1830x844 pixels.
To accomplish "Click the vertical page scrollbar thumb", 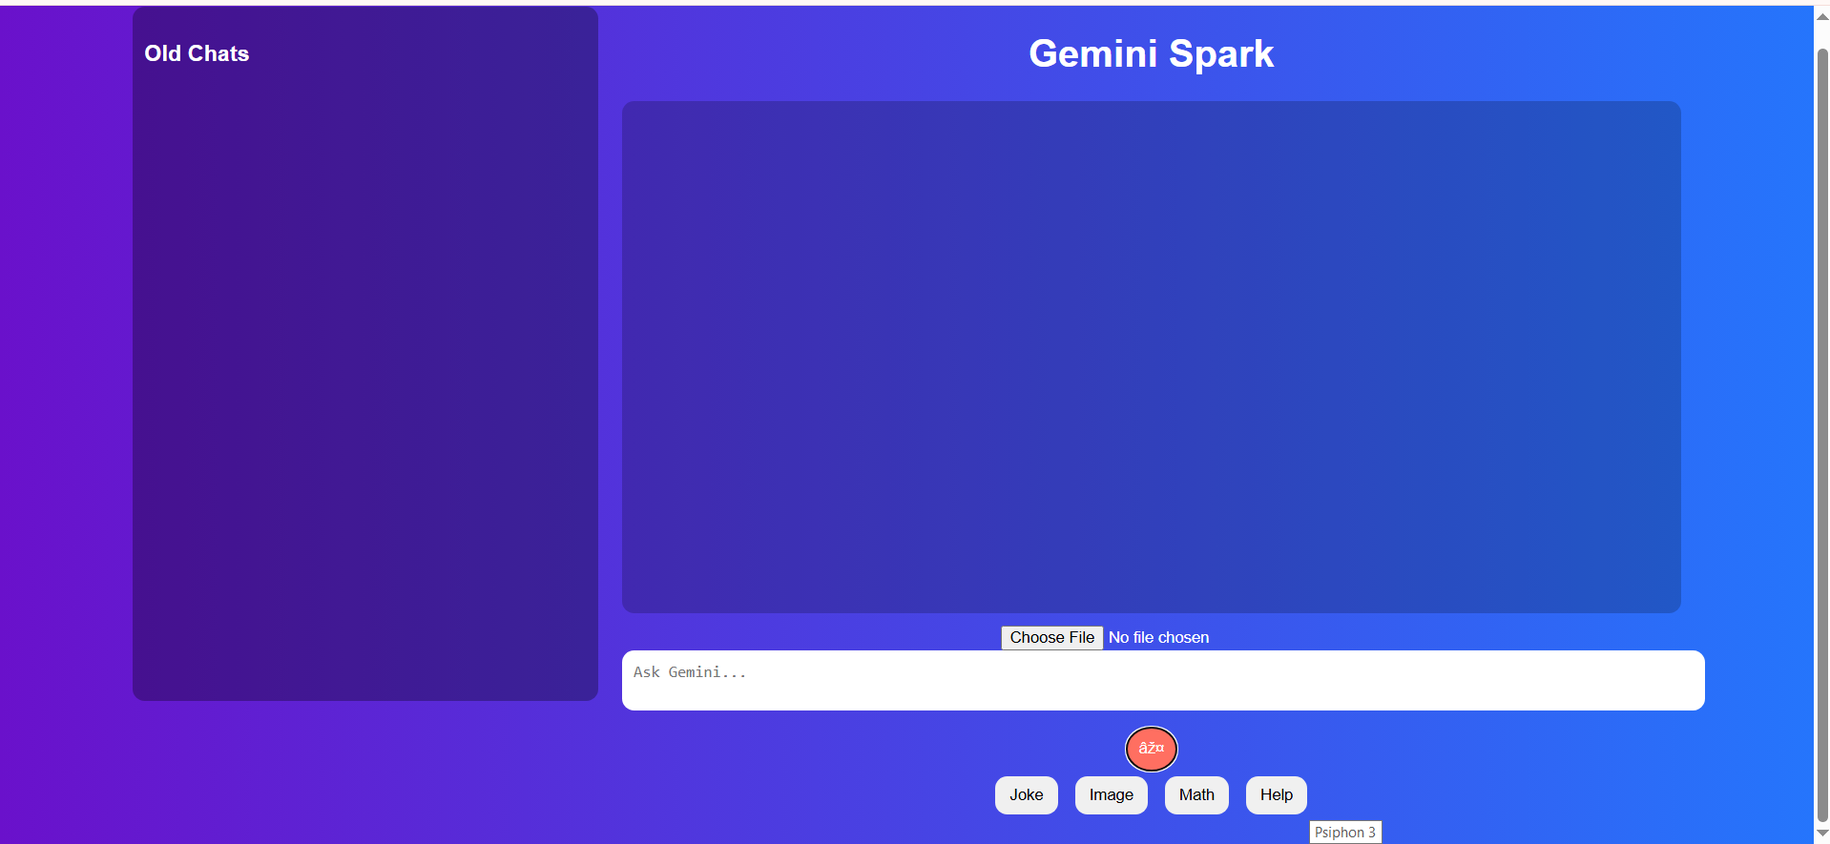I will (x=1821, y=434).
